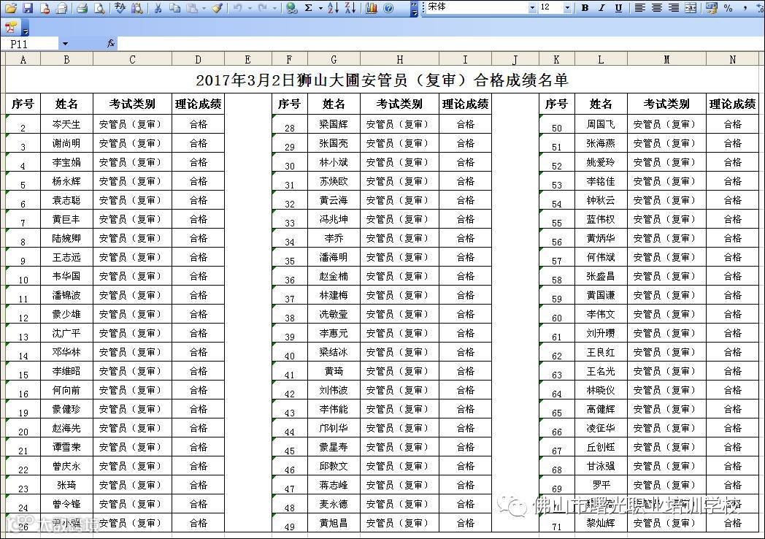Select column H header
The width and height of the screenshot is (765, 539).
tap(399, 59)
